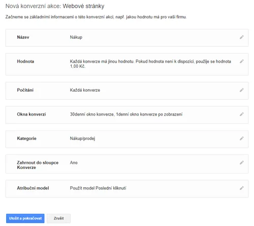Open editing for Počítání with pencil icon
Image resolution: width=254 pixels, height=226 pixels.
242,90
